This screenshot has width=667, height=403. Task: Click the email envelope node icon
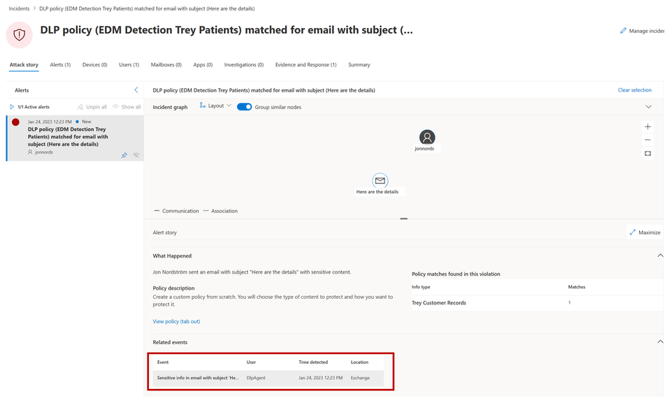coord(380,181)
